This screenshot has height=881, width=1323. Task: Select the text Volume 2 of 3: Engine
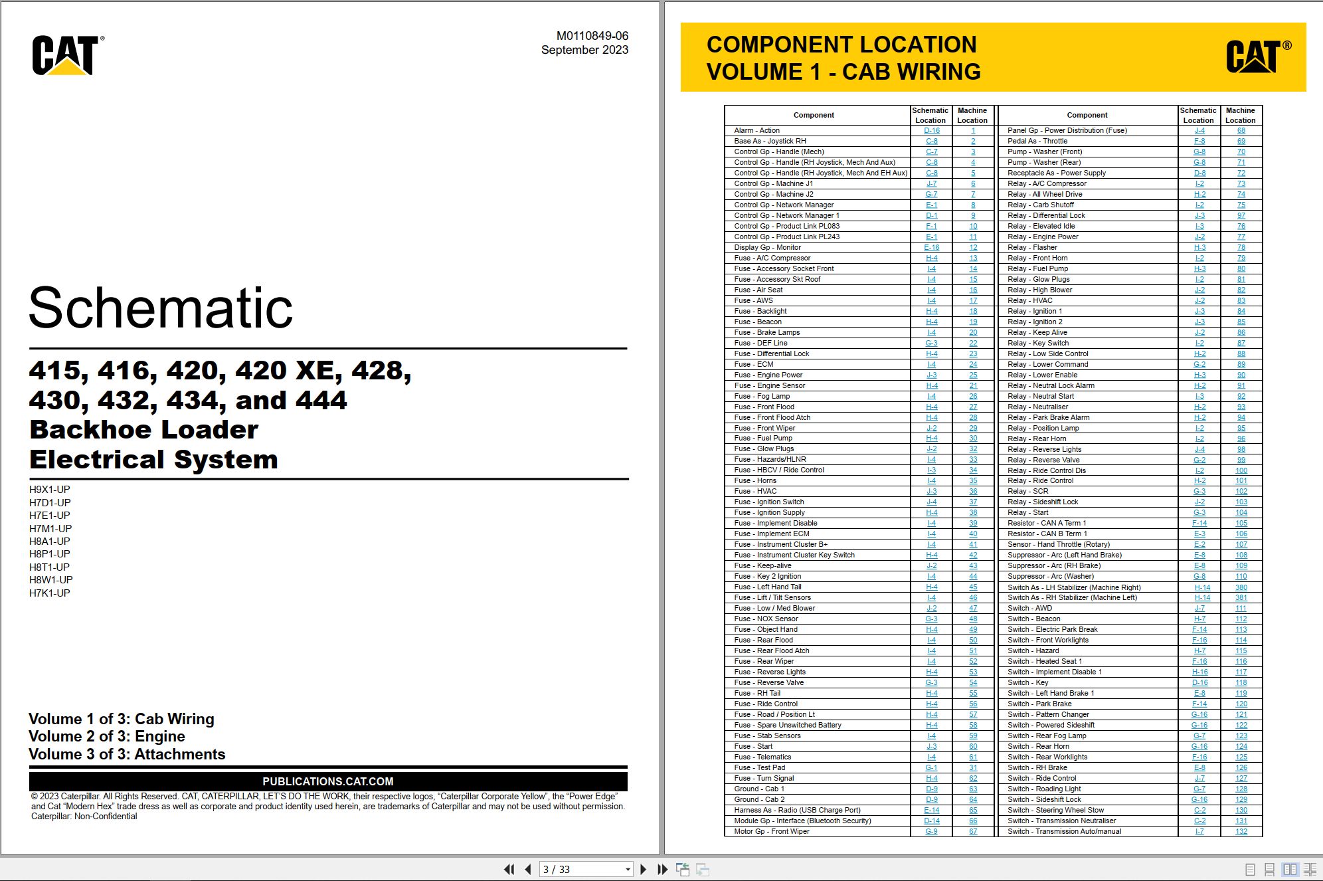click(x=107, y=736)
